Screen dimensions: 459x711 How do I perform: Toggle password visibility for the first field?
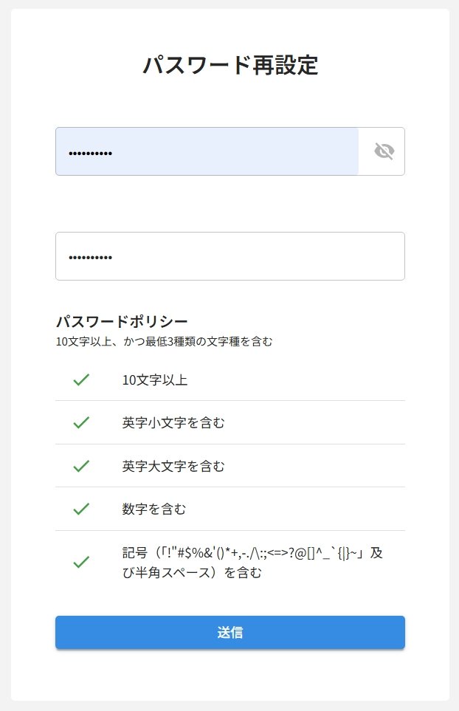coord(382,151)
